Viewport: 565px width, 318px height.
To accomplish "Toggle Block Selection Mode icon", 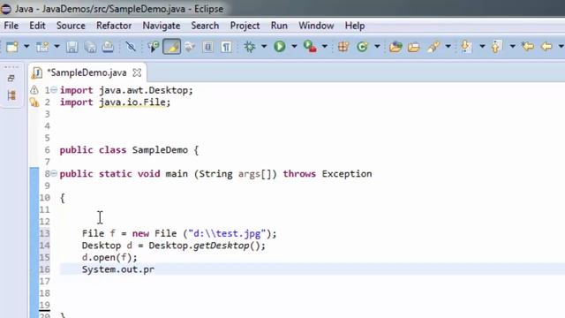I will pyautogui.click(x=208, y=47).
